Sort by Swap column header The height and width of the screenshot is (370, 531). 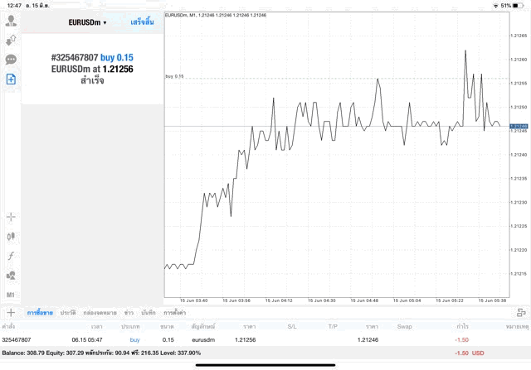405,327
